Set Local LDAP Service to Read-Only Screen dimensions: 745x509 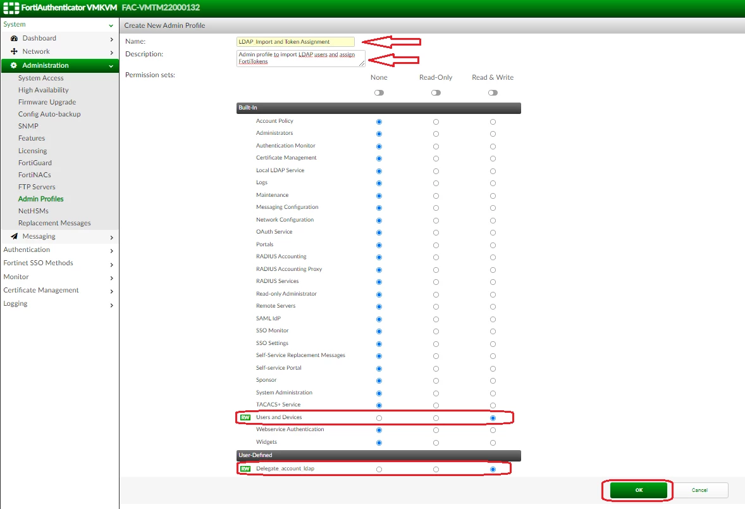(x=436, y=171)
